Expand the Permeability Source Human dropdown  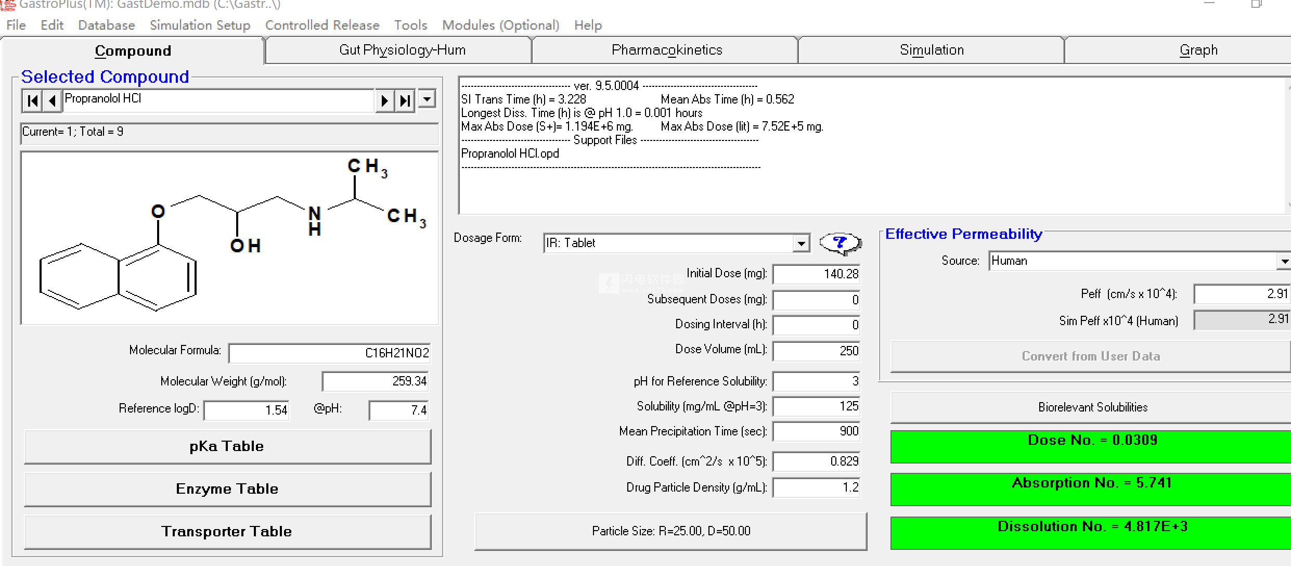(x=1284, y=261)
